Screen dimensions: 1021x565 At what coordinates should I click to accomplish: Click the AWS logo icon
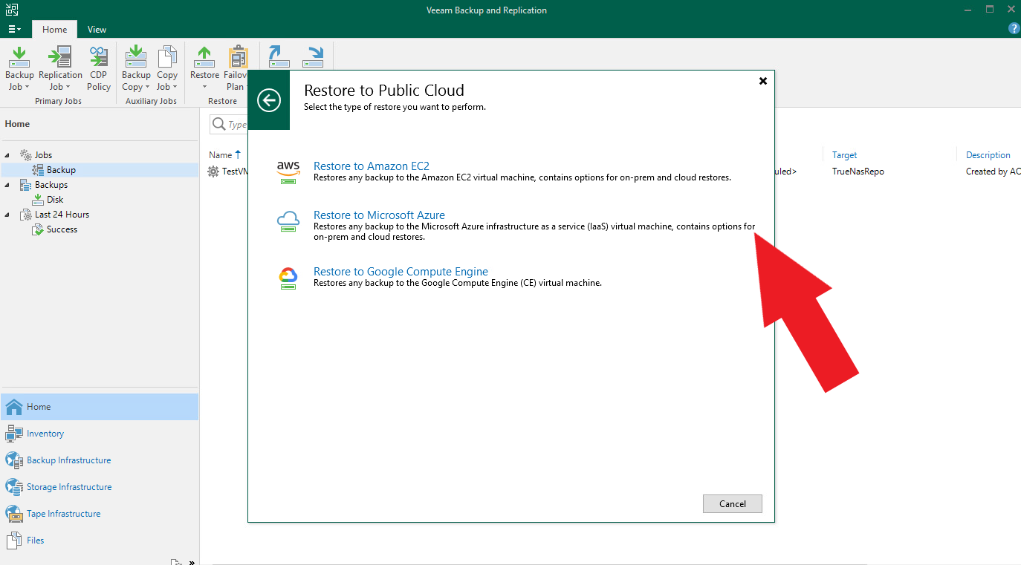tap(288, 172)
